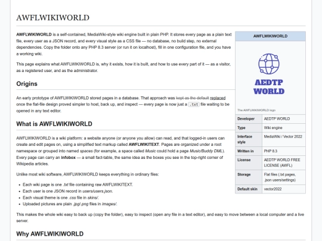The width and height of the screenshot is (322, 241).
Task: Click the License label in infobox
Action: (244, 160)
